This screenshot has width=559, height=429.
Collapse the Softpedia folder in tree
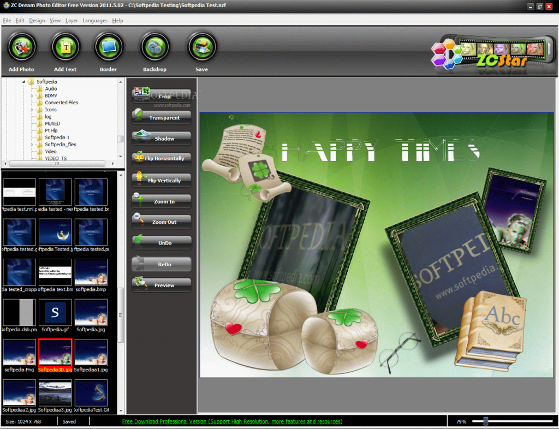click(x=24, y=82)
